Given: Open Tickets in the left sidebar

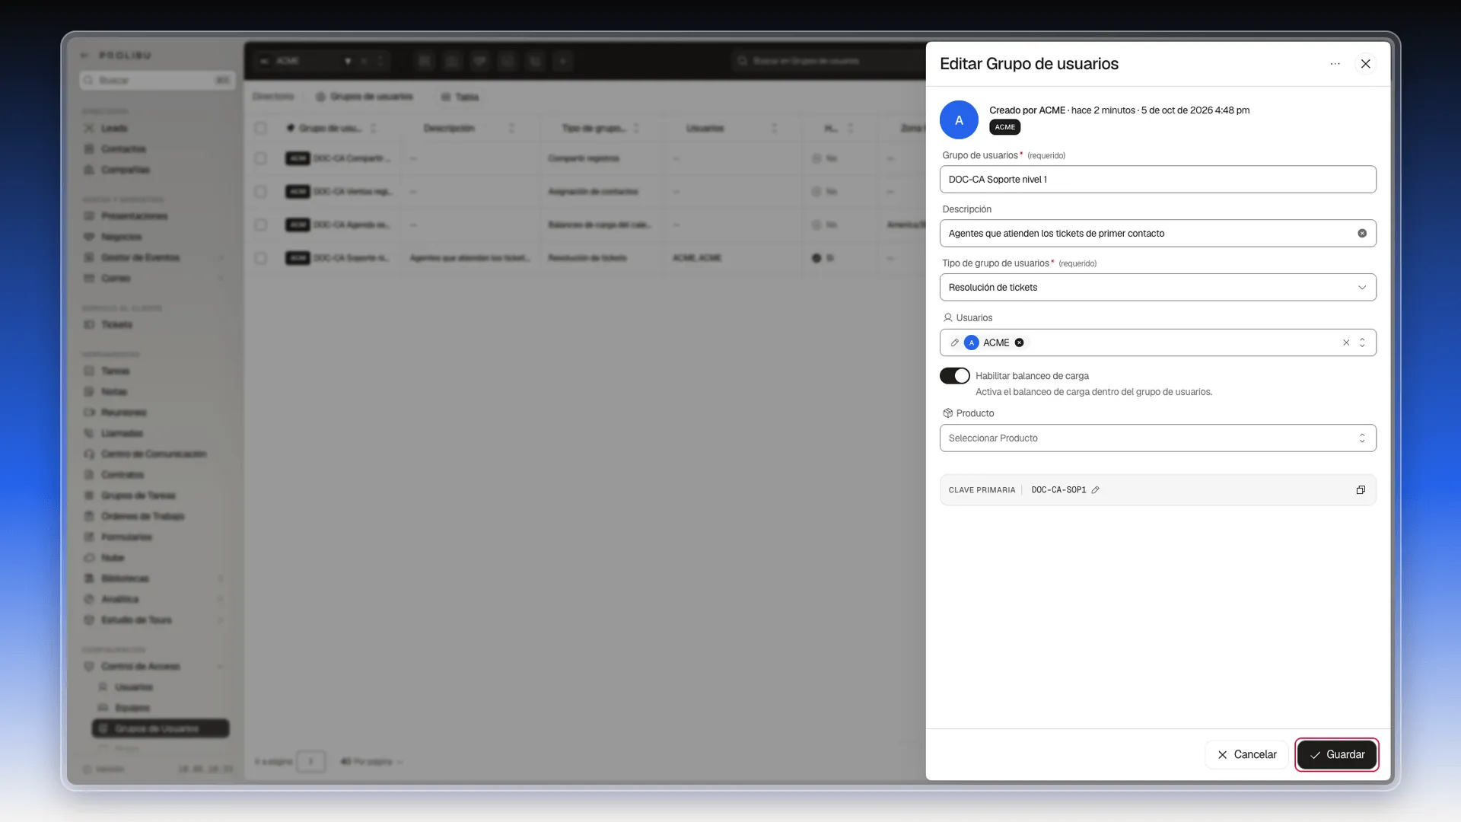Looking at the screenshot, I should [116, 325].
